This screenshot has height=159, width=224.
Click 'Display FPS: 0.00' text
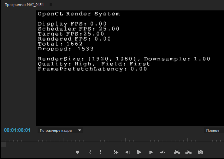(72, 24)
